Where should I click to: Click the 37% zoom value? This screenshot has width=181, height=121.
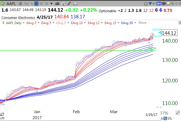[164, 113]
